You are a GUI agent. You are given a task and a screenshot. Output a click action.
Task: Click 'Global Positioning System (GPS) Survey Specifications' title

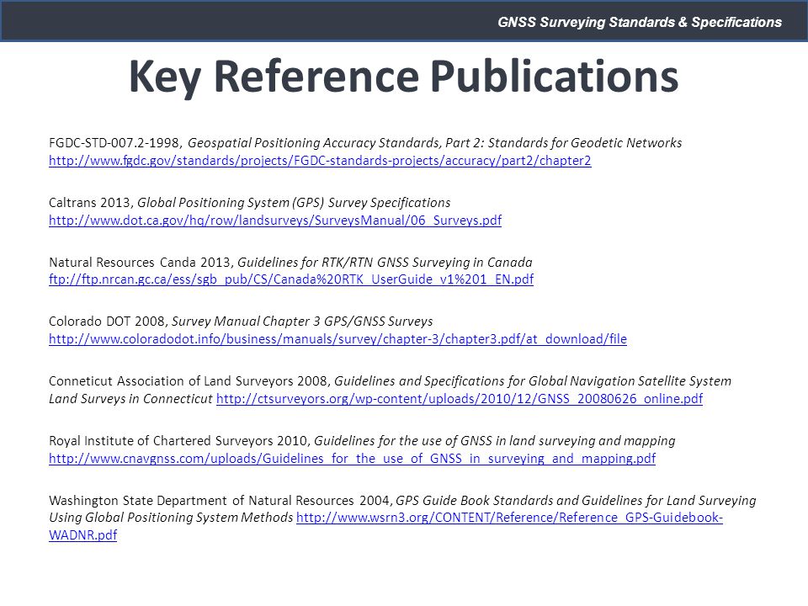point(294,203)
